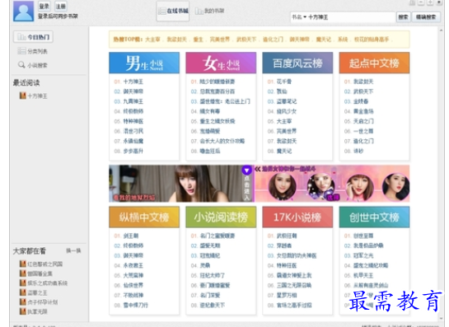Image resolution: width=449 pixels, height=327 pixels.
Task: Open the 男生小说 category banner
Action: (x=144, y=63)
